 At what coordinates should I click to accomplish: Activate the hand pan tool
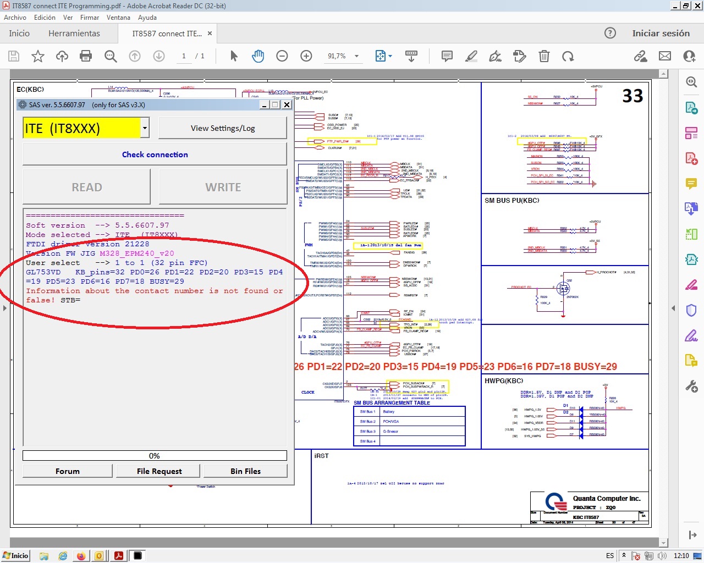[x=258, y=56]
